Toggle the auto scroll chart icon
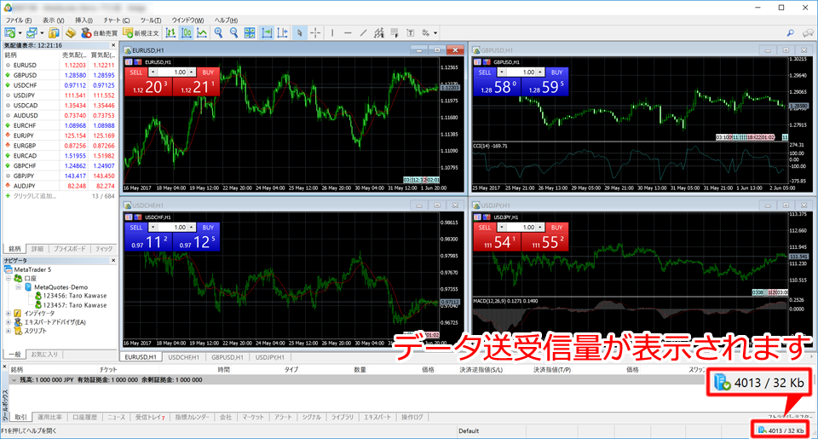The image size is (818, 439). [267, 33]
